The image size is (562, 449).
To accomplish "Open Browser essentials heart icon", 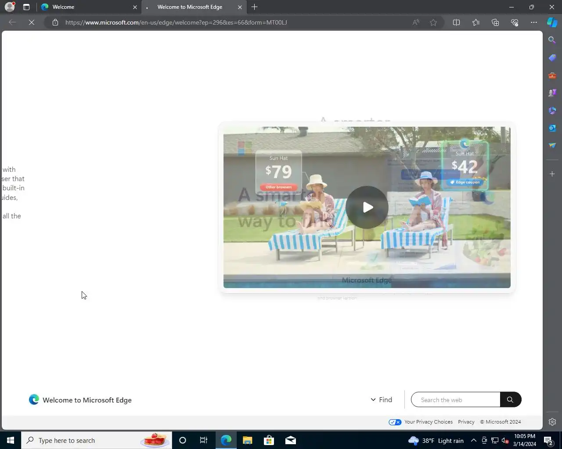I will point(515,22).
